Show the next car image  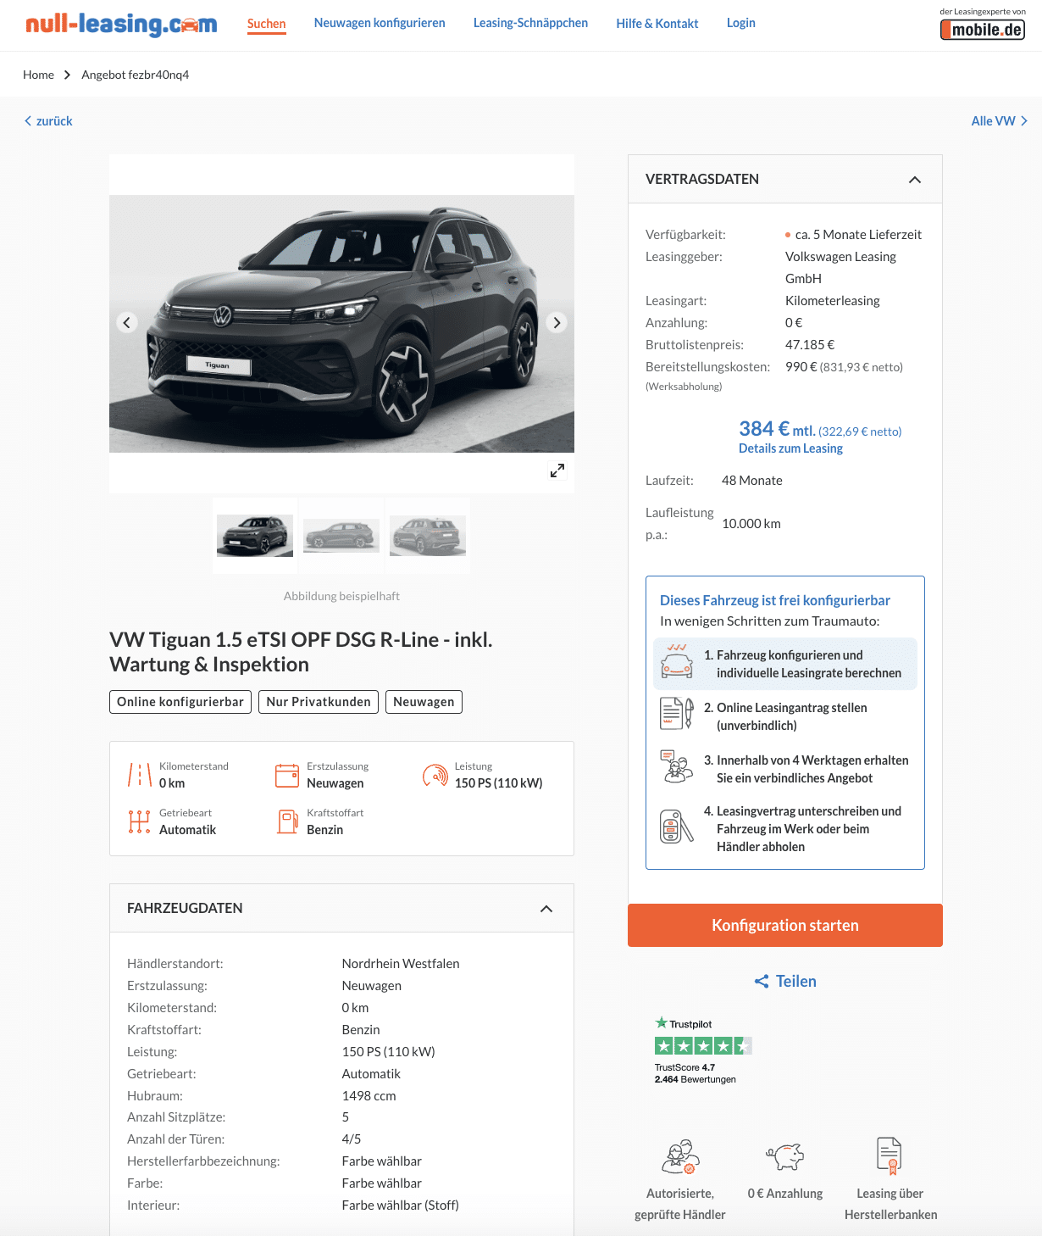pos(557,322)
